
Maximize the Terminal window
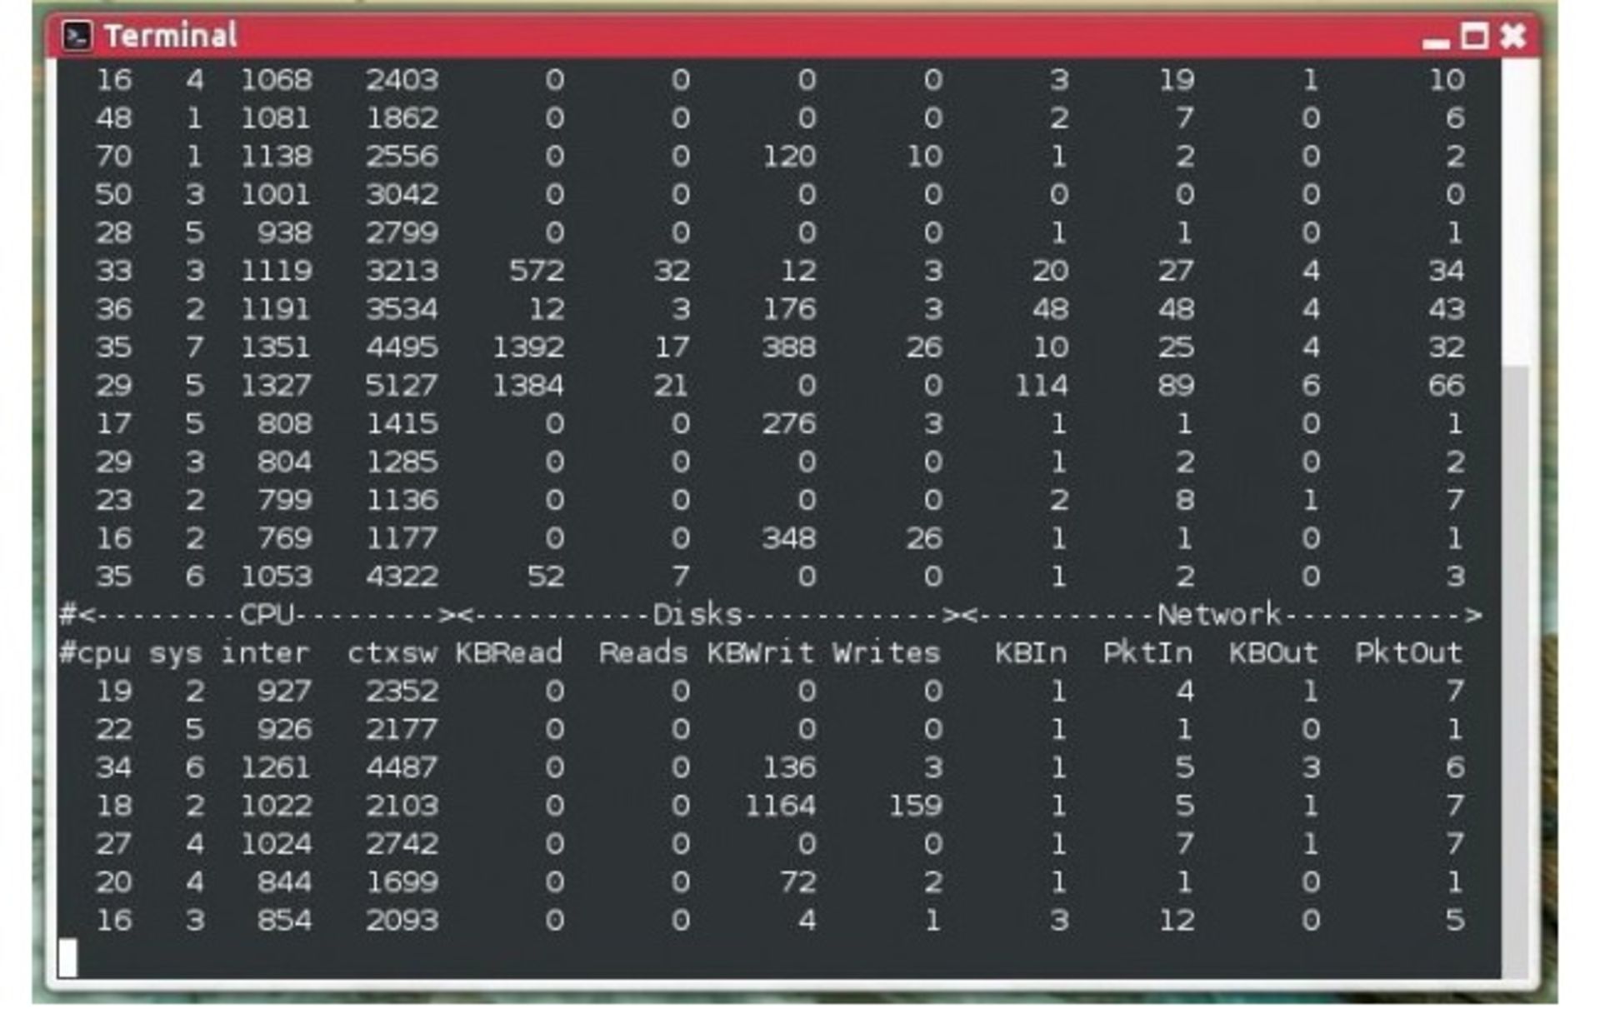tap(1474, 36)
